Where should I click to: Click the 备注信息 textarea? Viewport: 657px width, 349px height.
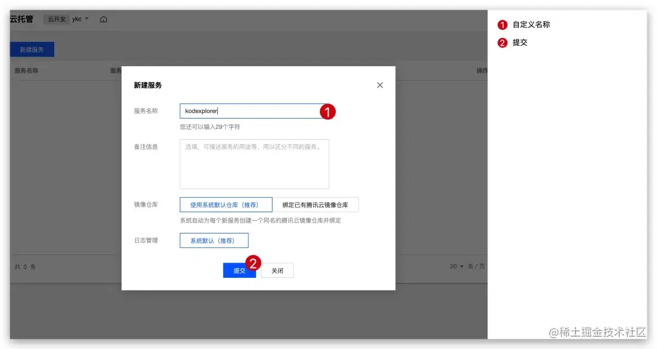(x=254, y=164)
